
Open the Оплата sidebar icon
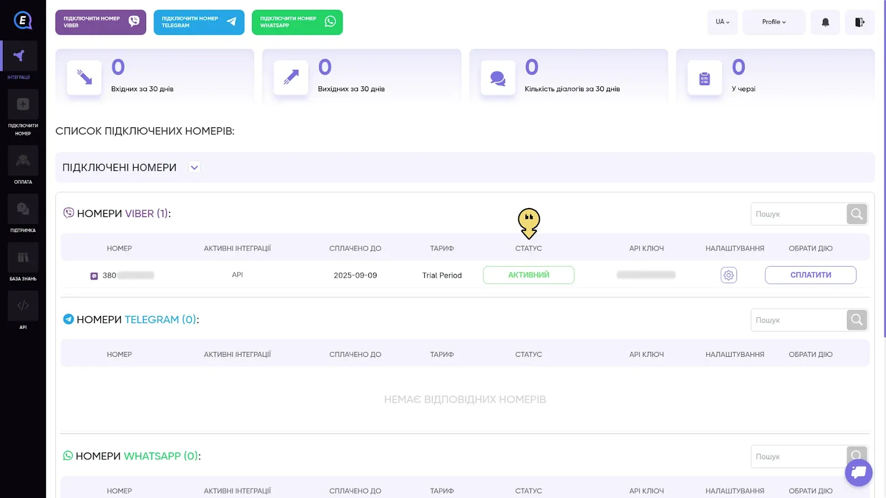tap(23, 160)
